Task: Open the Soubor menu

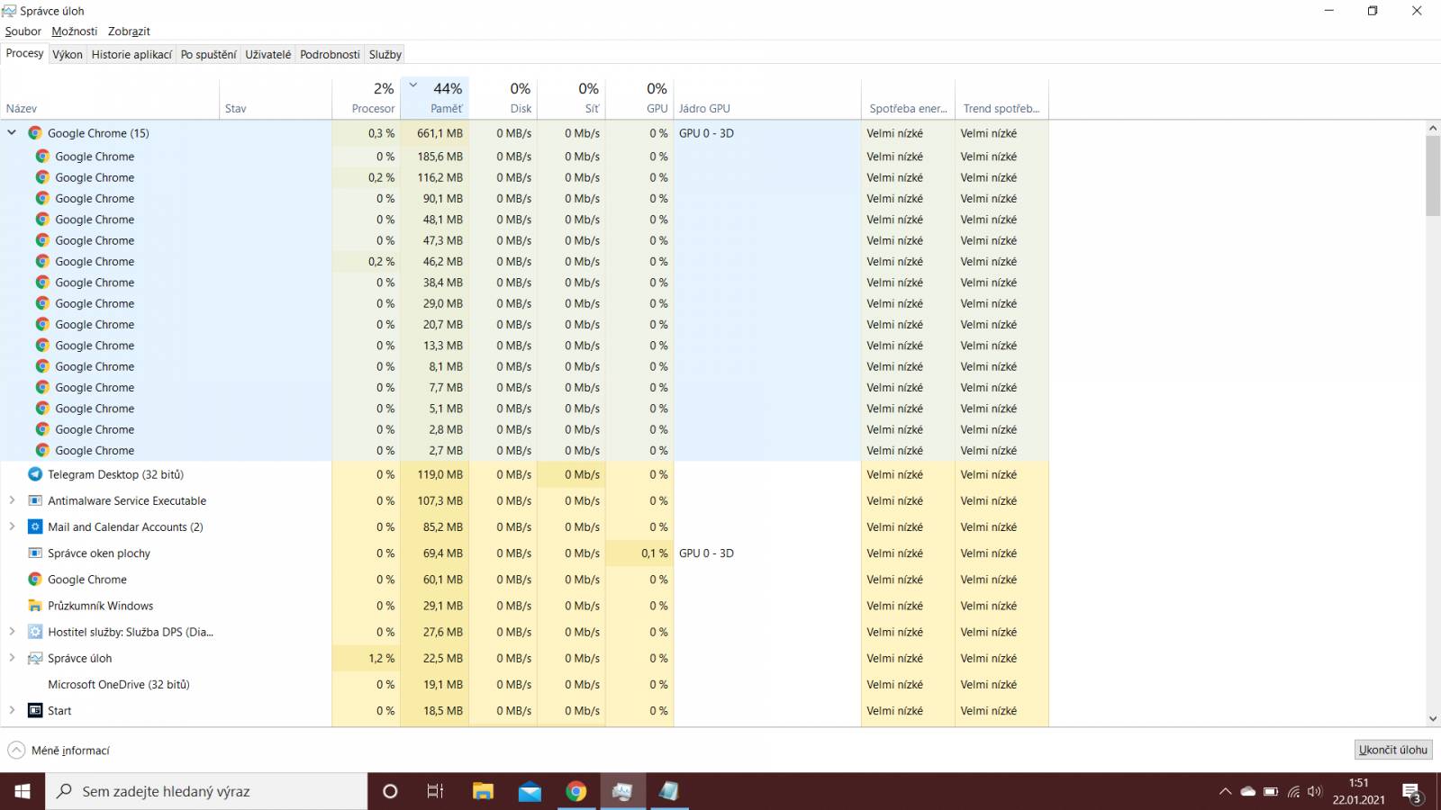Action: [x=23, y=31]
